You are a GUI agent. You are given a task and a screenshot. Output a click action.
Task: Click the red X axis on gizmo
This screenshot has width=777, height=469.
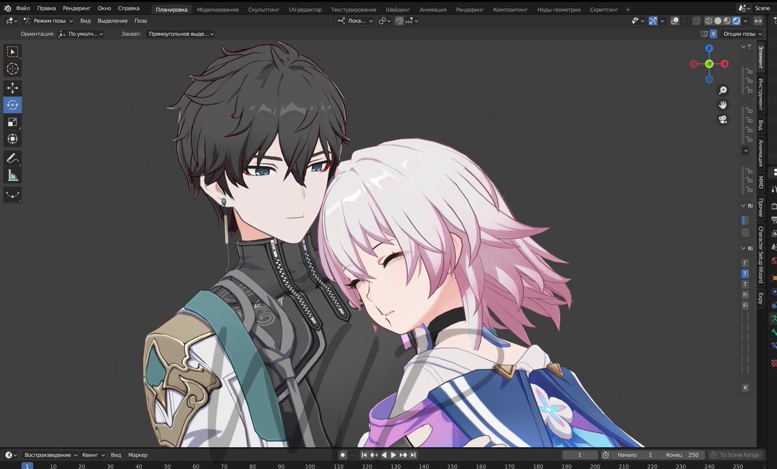pyautogui.click(x=725, y=64)
